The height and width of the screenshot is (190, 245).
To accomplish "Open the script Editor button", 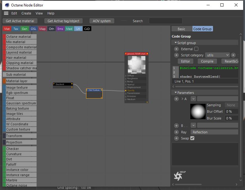I will (x=185, y=61).
